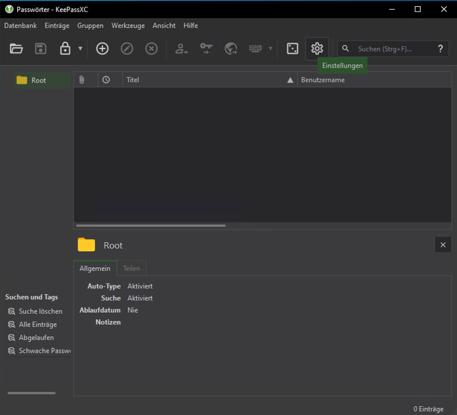Click the Auto-Type "Aktiviert" value

point(140,286)
